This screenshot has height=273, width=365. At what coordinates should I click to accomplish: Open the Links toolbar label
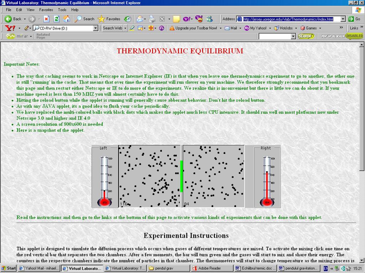(354, 28)
